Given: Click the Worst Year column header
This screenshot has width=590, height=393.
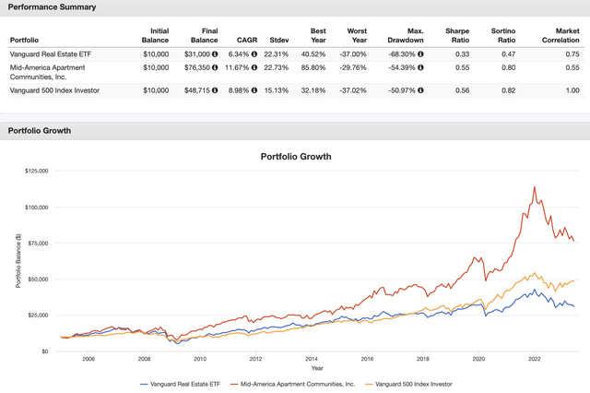Looking at the screenshot, I should (x=357, y=35).
